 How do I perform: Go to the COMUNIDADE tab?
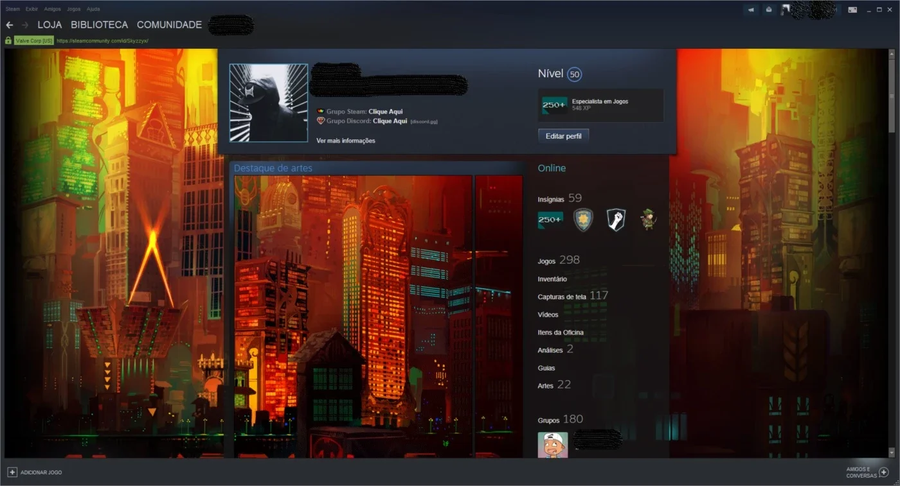169,25
